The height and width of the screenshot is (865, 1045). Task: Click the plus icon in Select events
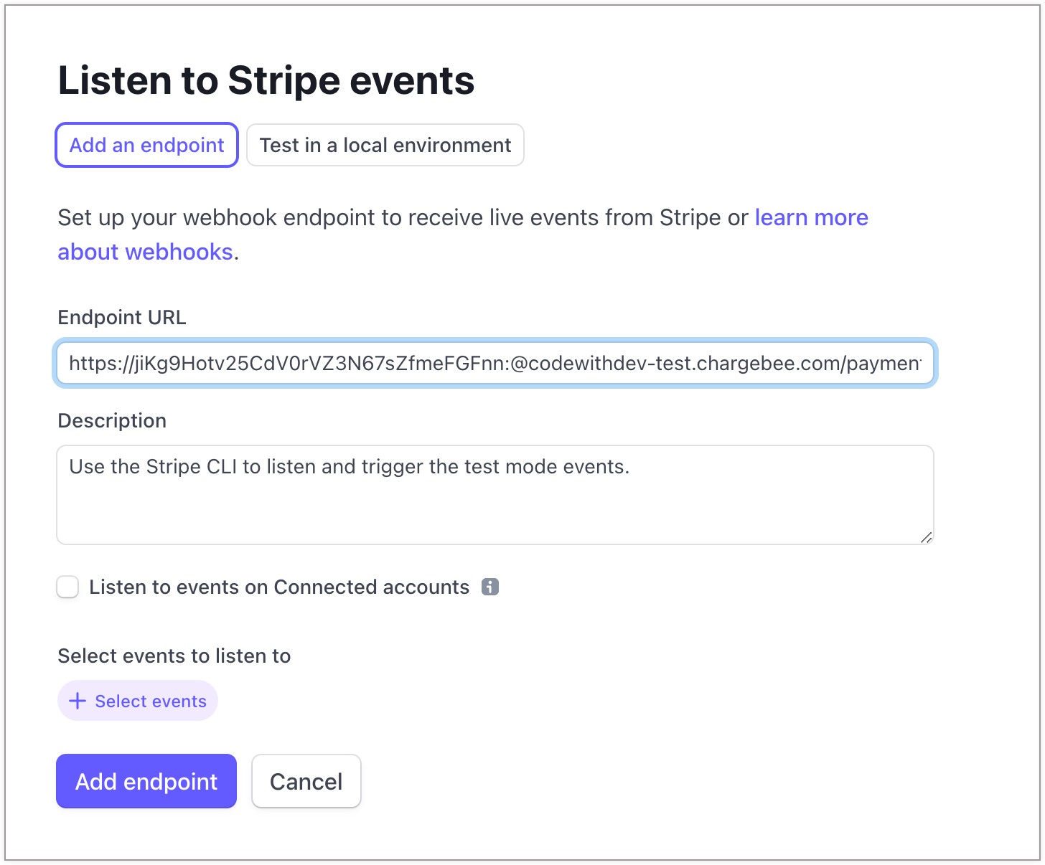tap(78, 701)
